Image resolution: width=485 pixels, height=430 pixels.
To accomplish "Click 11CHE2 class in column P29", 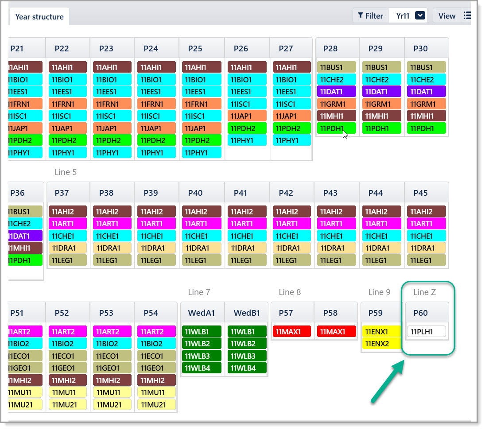I will (382, 80).
